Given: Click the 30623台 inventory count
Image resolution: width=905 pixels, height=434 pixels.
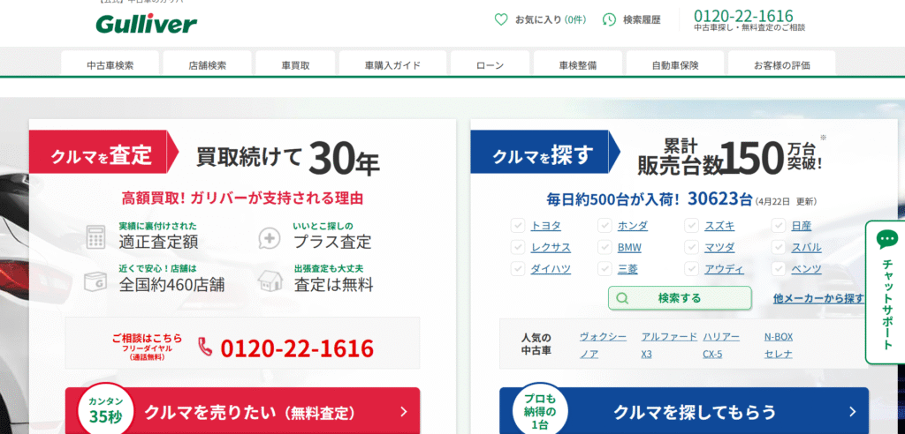Looking at the screenshot, I should (720, 198).
